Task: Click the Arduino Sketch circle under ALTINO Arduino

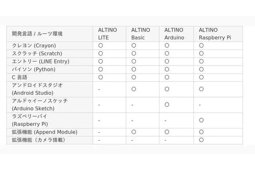Action: click(x=167, y=105)
